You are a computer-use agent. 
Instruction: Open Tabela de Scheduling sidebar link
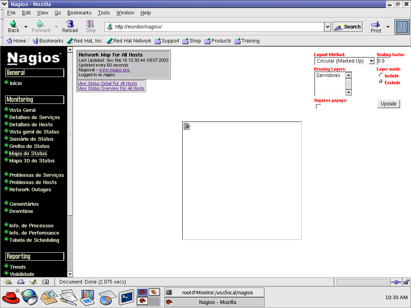pyautogui.click(x=35, y=240)
